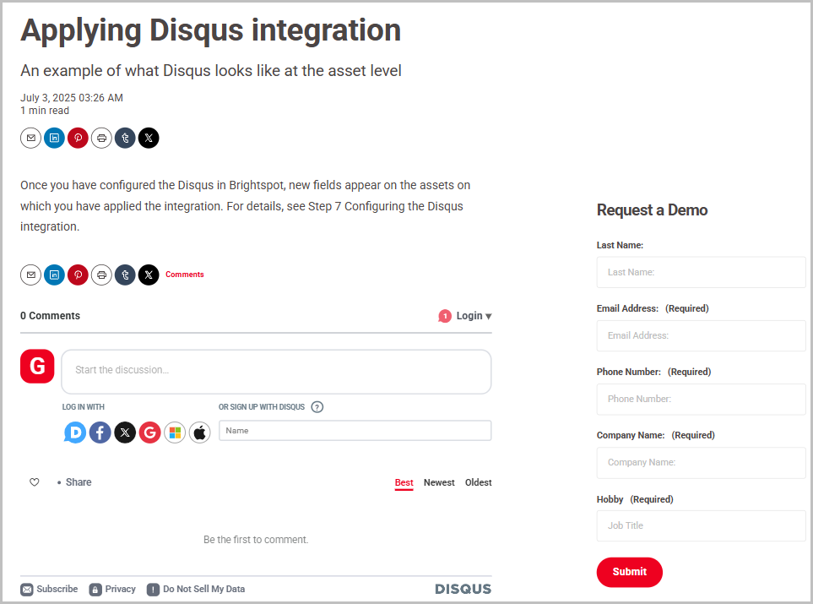The width and height of the screenshot is (813, 604).
Task: Open the Share option under the comment box
Action: (x=78, y=482)
